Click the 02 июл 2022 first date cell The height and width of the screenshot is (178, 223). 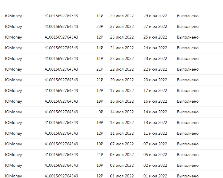[122, 165]
